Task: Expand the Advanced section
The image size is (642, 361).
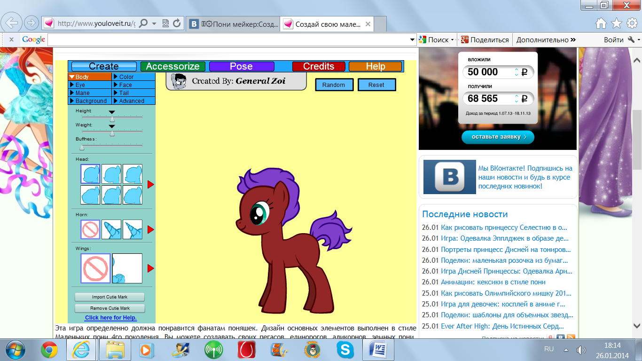Action: point(133,101)
